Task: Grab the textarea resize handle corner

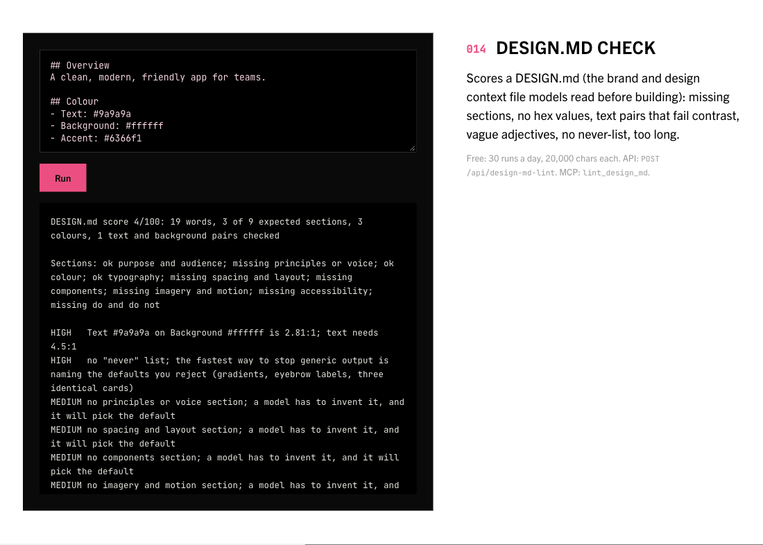Action: [413, 148]
